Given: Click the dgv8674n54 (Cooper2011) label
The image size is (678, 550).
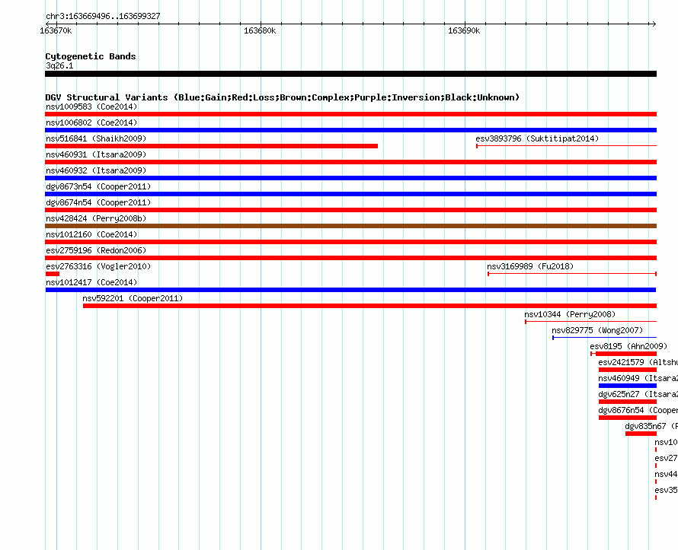Looking at the screenshot, I should pos(98,202).
